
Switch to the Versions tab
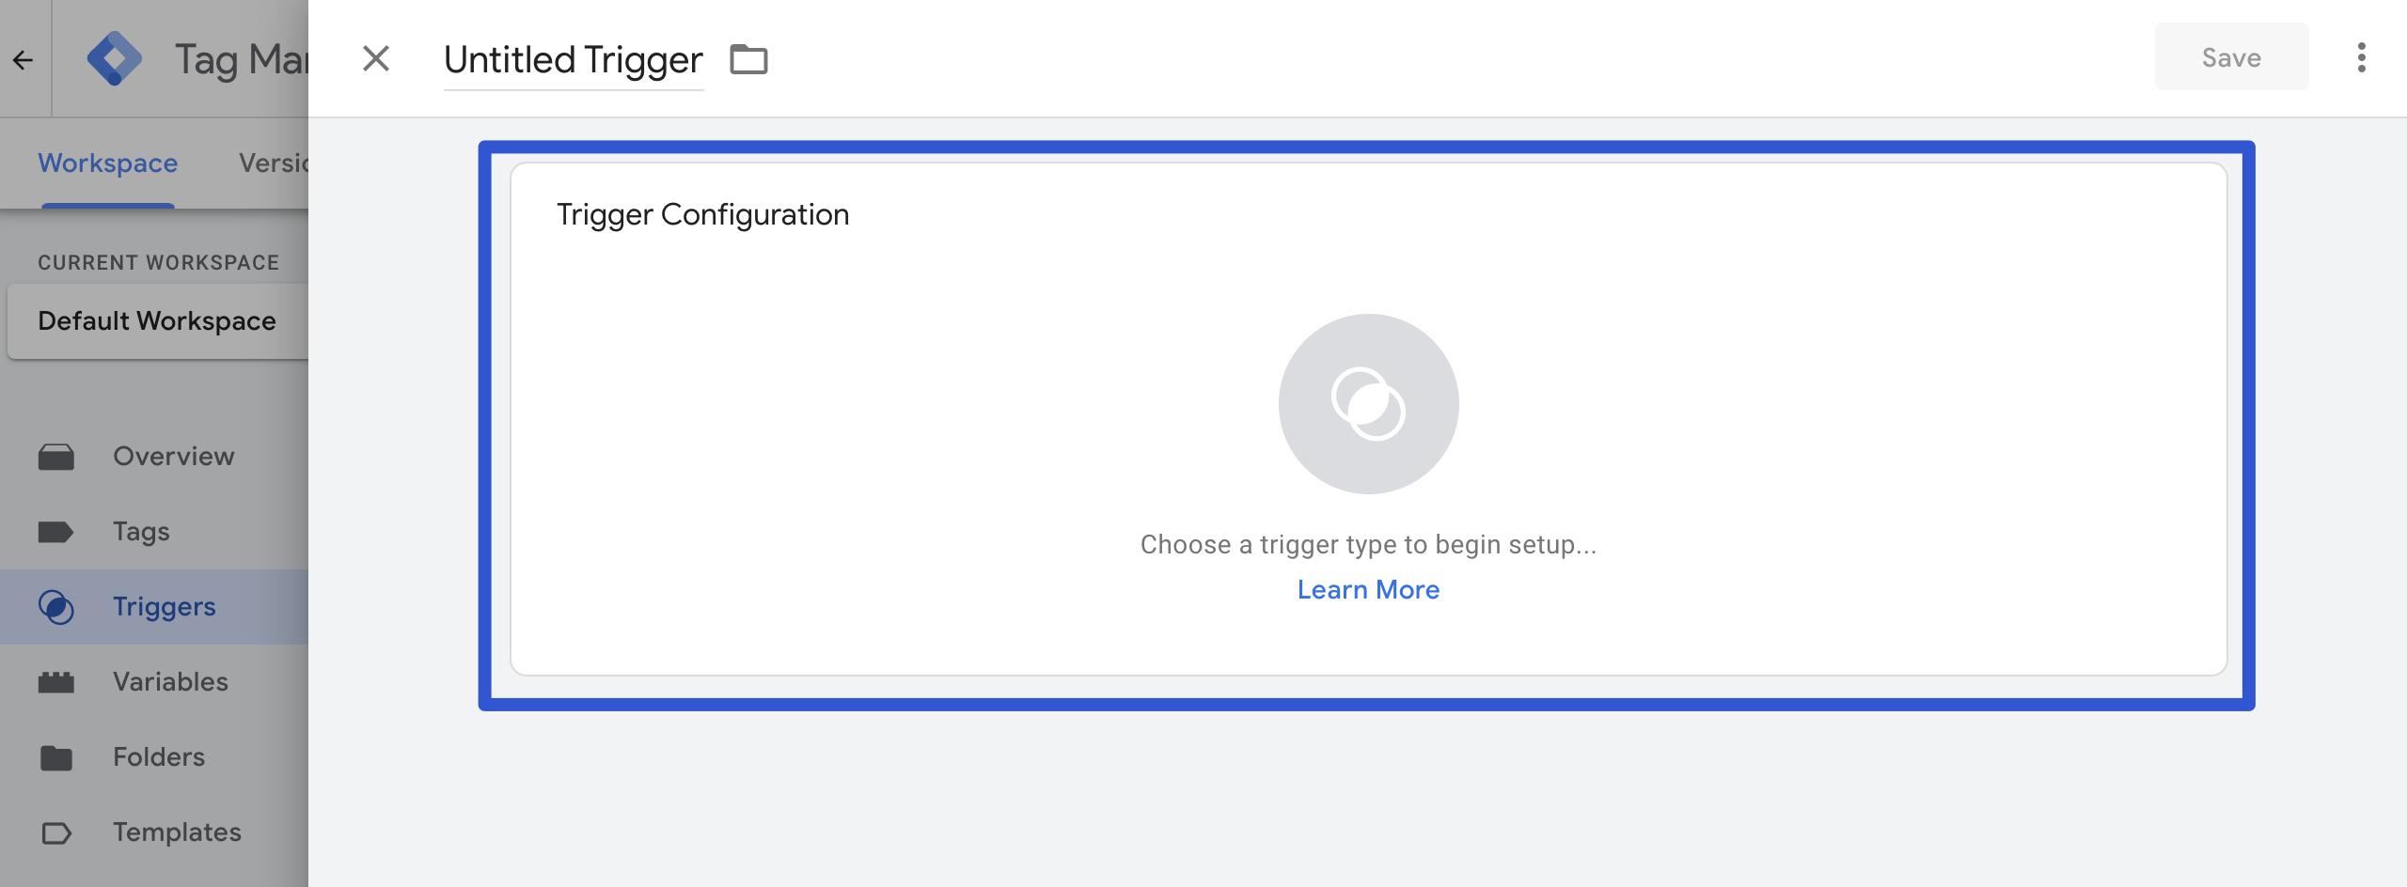click(273, 163)
